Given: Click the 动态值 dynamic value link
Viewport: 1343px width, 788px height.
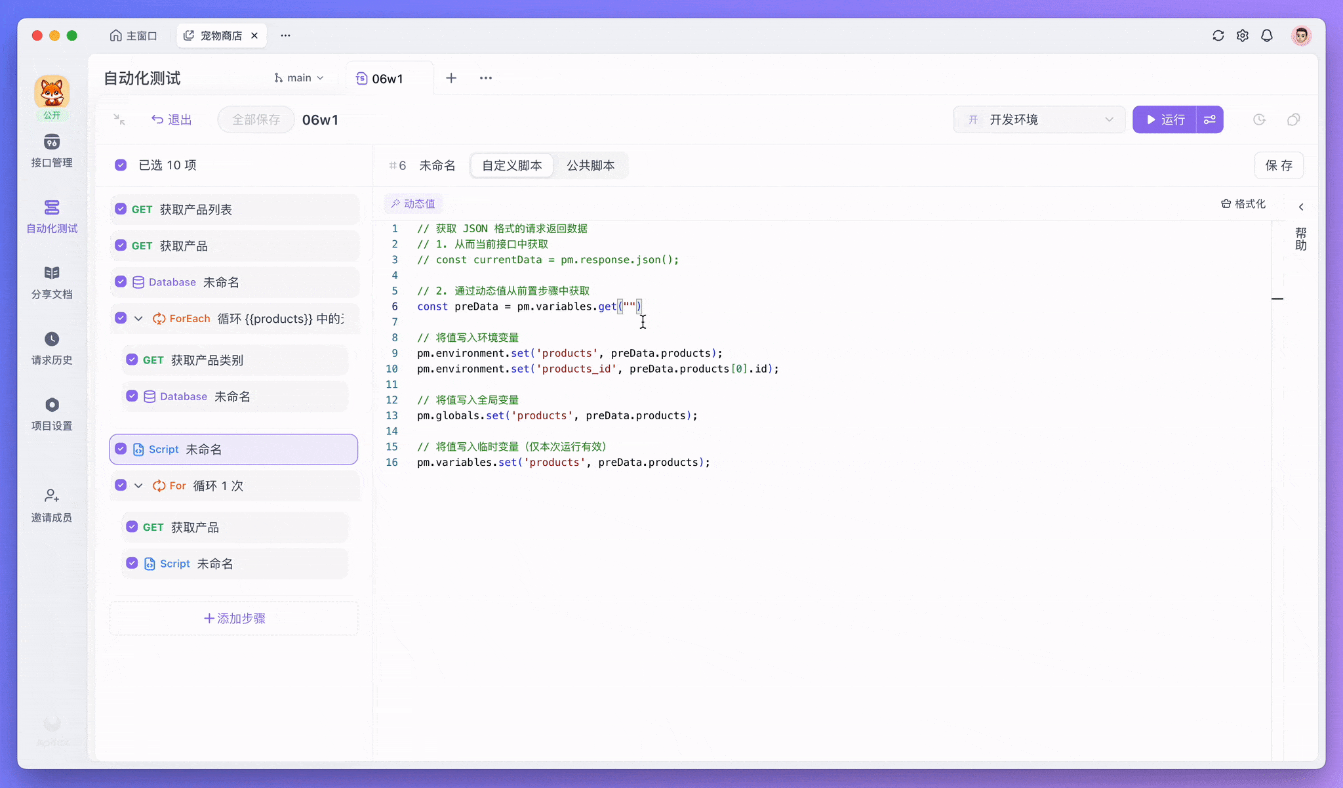Looking at the screenshot, I should point(413,203).
